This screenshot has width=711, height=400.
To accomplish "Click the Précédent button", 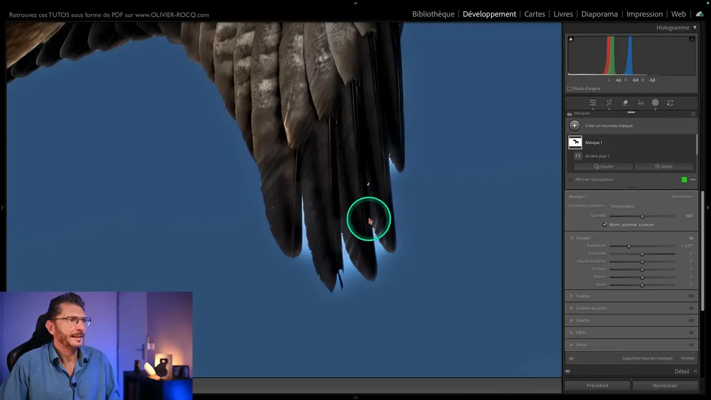I will pos(598,386).
